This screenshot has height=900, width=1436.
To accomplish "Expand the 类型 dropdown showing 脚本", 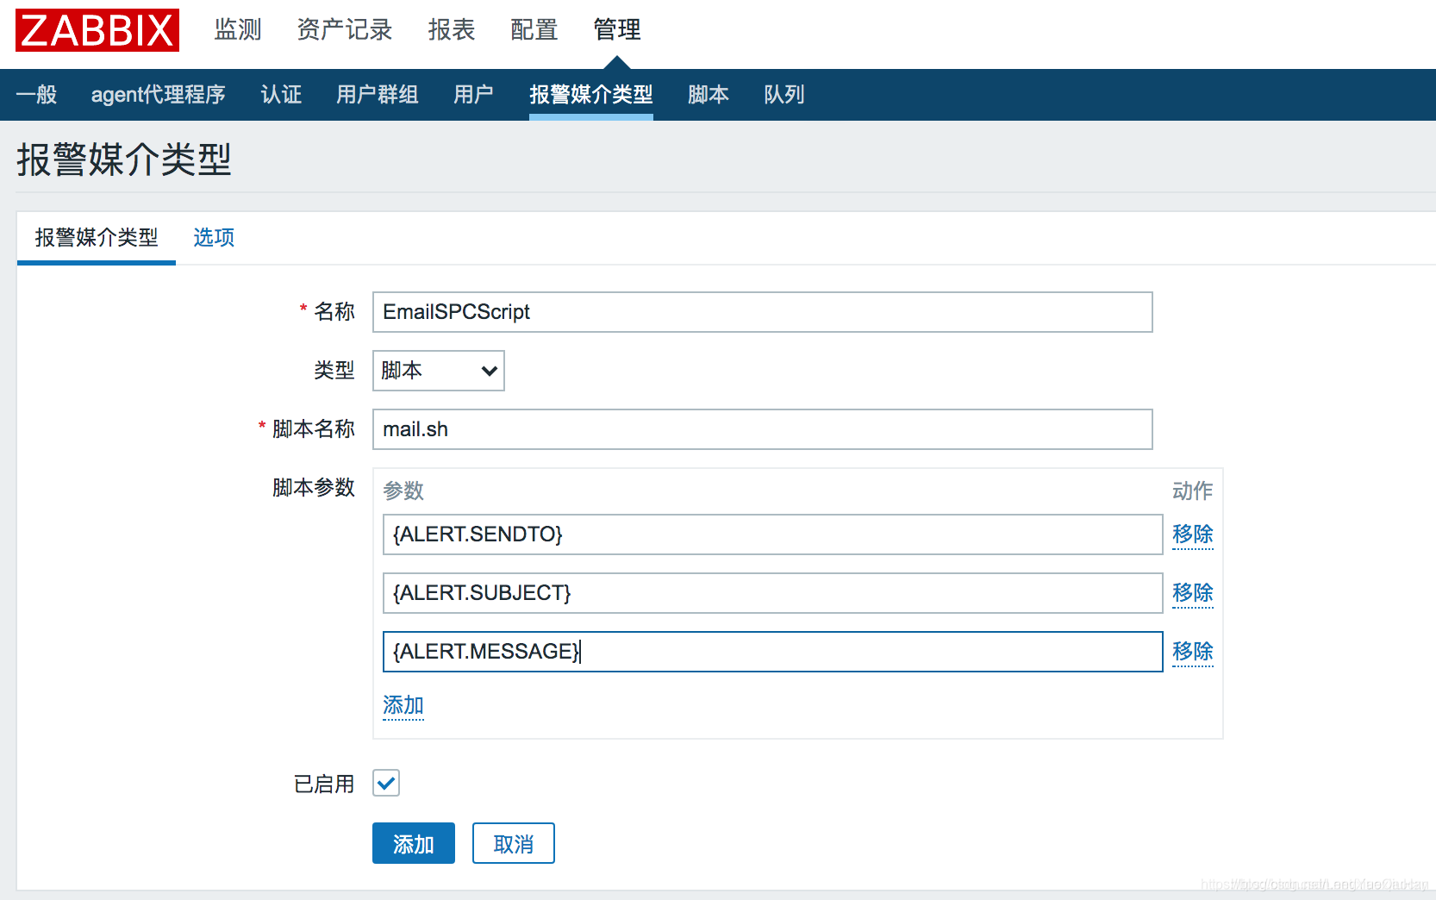I will (438, 371).
